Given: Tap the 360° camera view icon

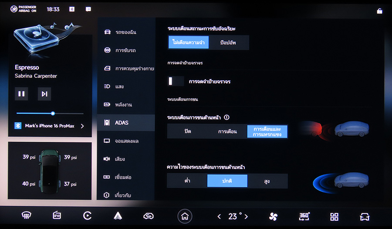Looking at the screenshot, I should point(304,216).
